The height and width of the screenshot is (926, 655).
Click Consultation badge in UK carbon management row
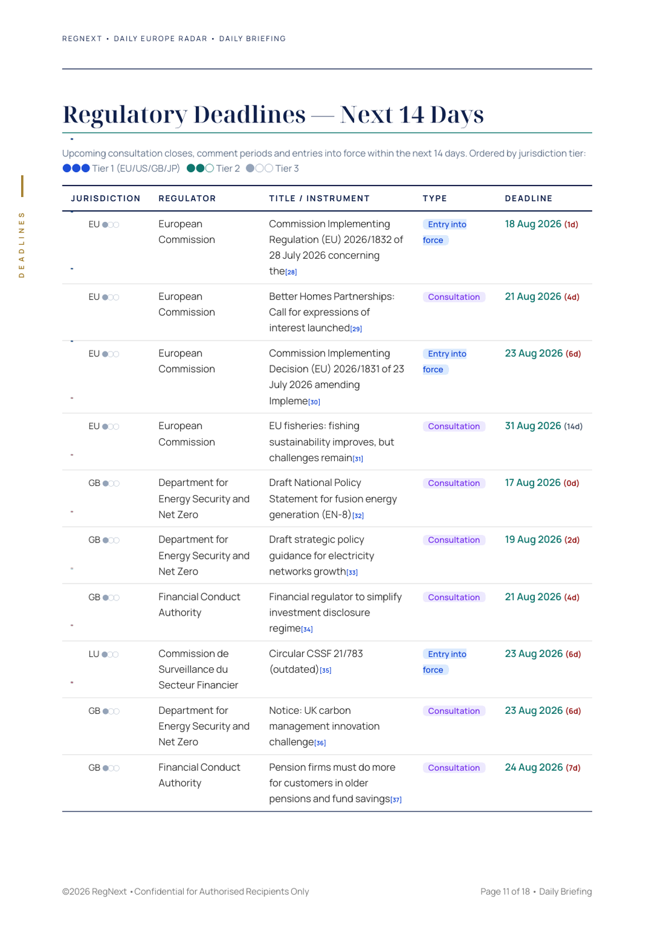point(454,711)
